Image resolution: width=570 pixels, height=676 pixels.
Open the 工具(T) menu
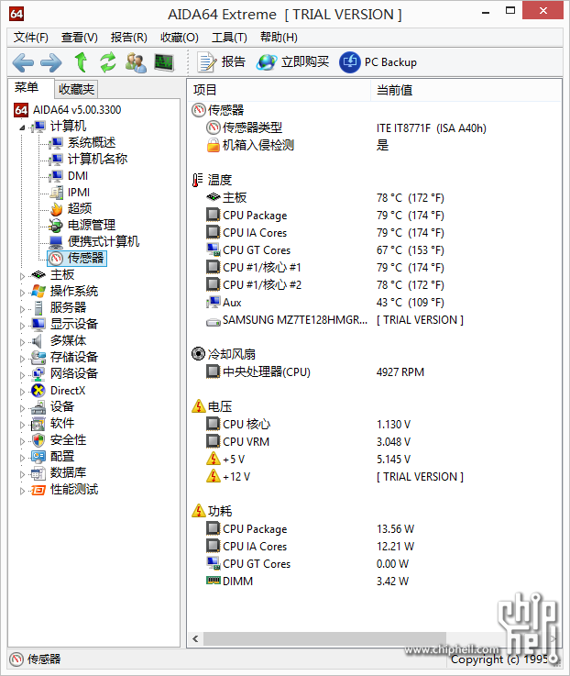click(229, 38)
